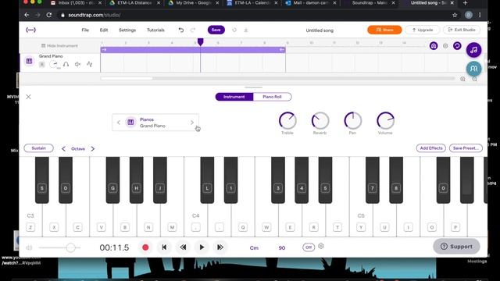This screenshot has height=281, width=500.
Task: Open the Support help button
Action: [x=456, y=247]
